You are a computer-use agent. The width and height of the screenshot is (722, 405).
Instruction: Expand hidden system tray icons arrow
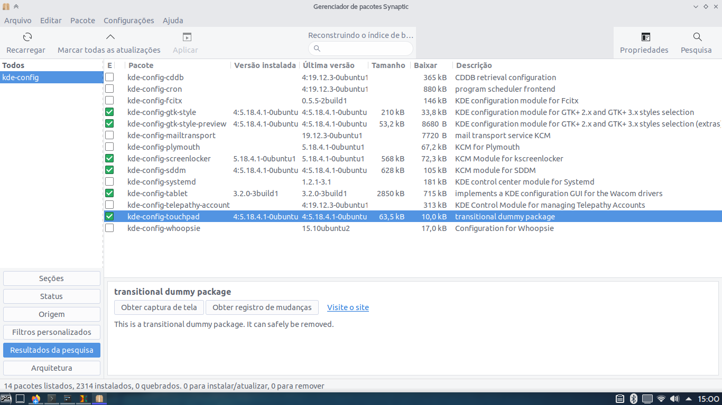pos(688,399)
